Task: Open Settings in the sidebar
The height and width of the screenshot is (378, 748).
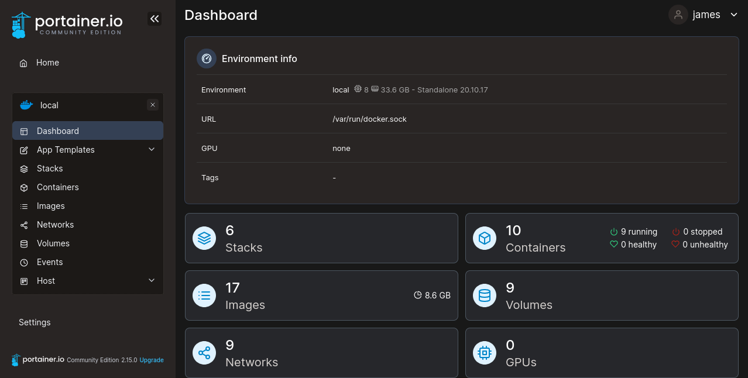Action: (x=35, y=322)
